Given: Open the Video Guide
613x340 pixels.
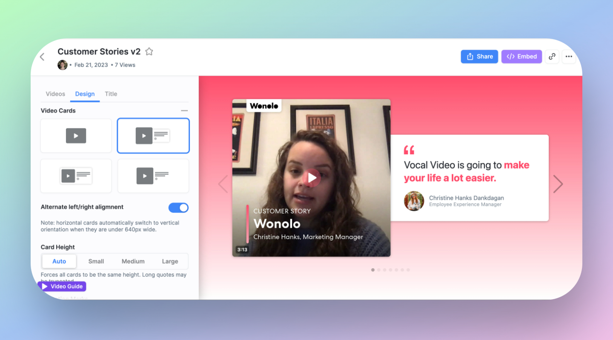Looking at the screenshot, I should pyautogui.click(x=62, y=286).
